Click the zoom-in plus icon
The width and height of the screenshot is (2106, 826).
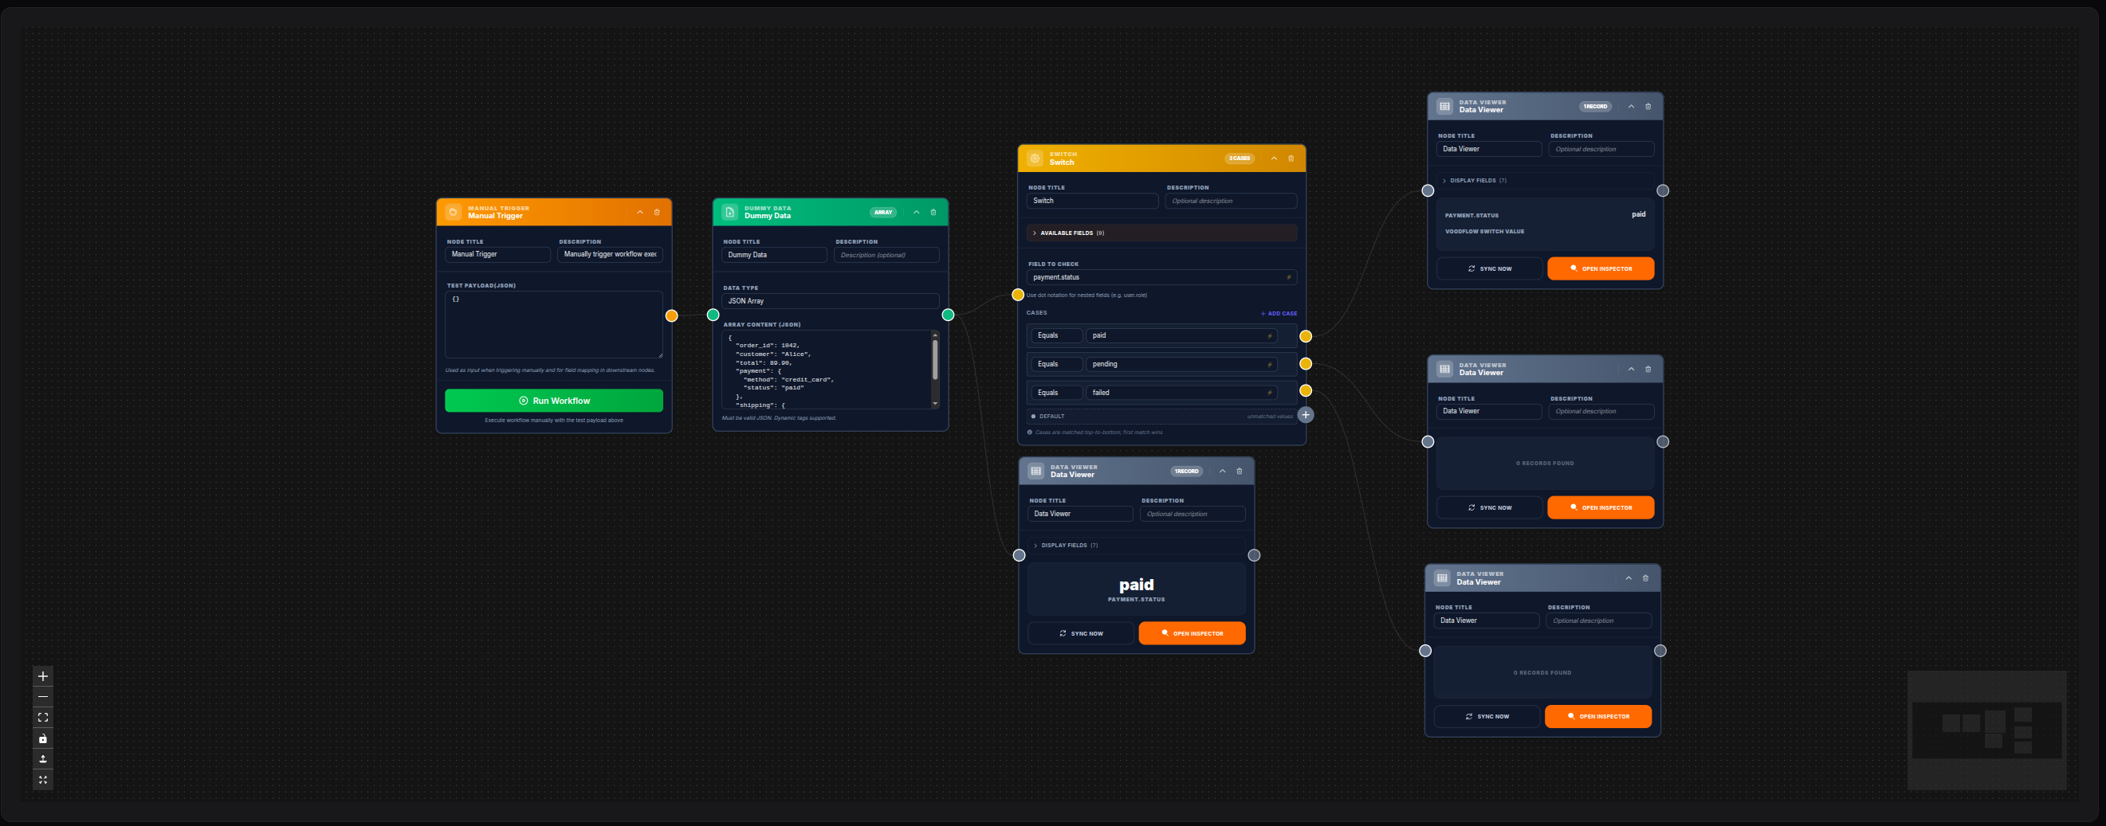tap(42, 675)
